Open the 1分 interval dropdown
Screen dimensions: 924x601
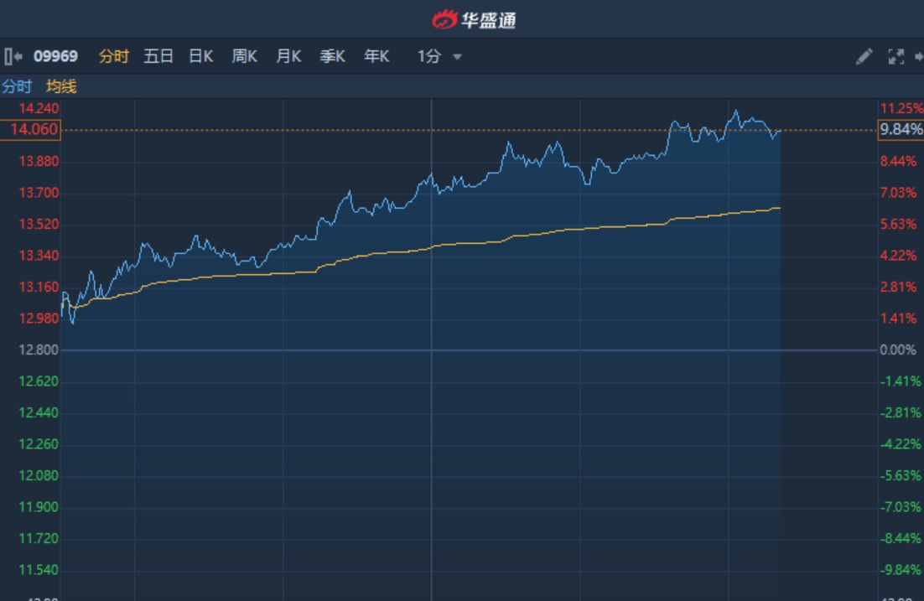(x=429, y=57)
